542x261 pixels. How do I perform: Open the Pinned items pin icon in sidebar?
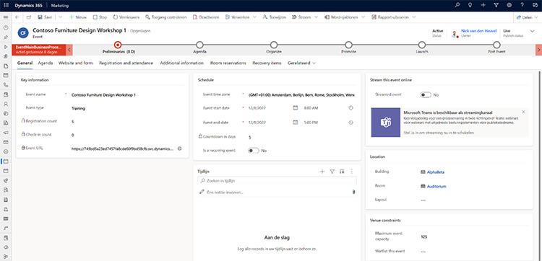pos(6,37)
